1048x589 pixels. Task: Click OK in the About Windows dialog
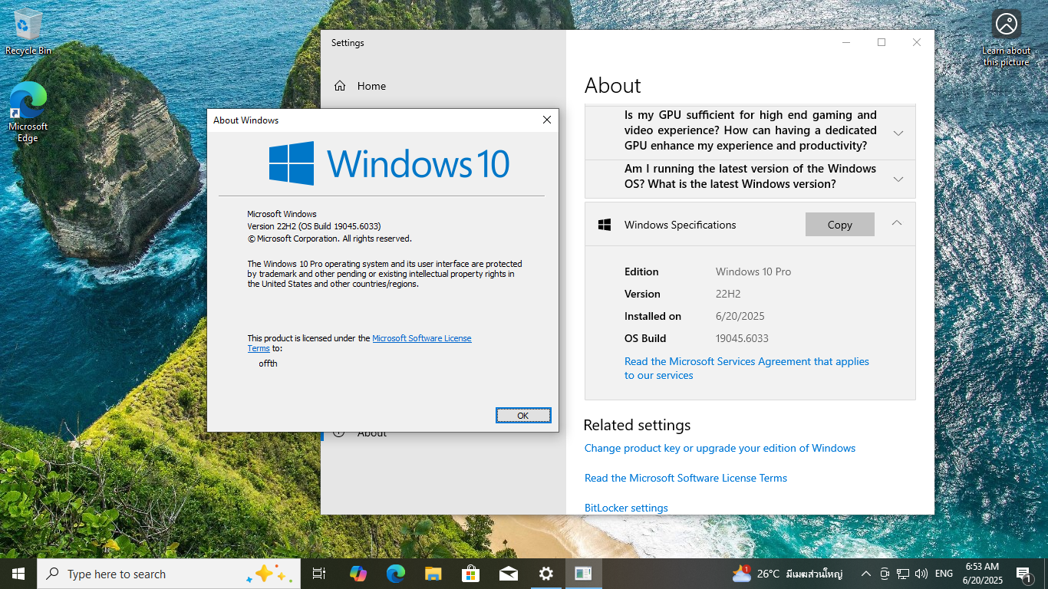pyautogui.click(x=523, y=416)
